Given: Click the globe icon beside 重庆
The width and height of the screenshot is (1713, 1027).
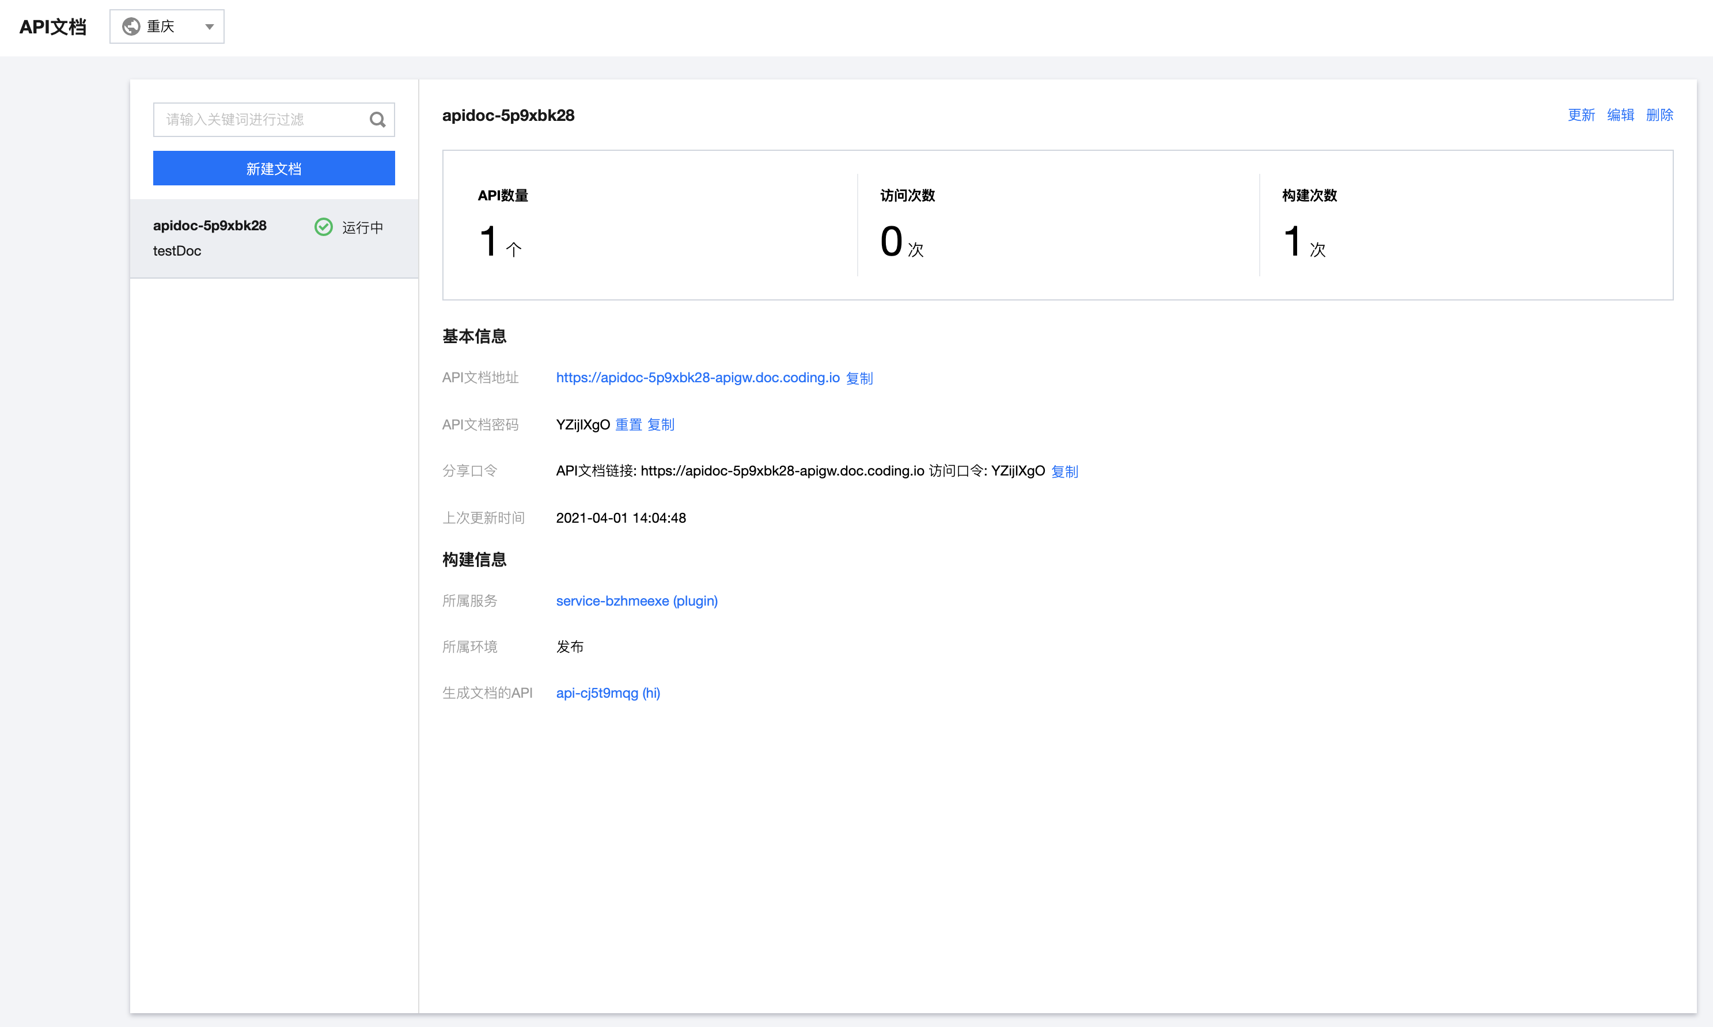Looking at the screenshot, I should click(131, 26).
